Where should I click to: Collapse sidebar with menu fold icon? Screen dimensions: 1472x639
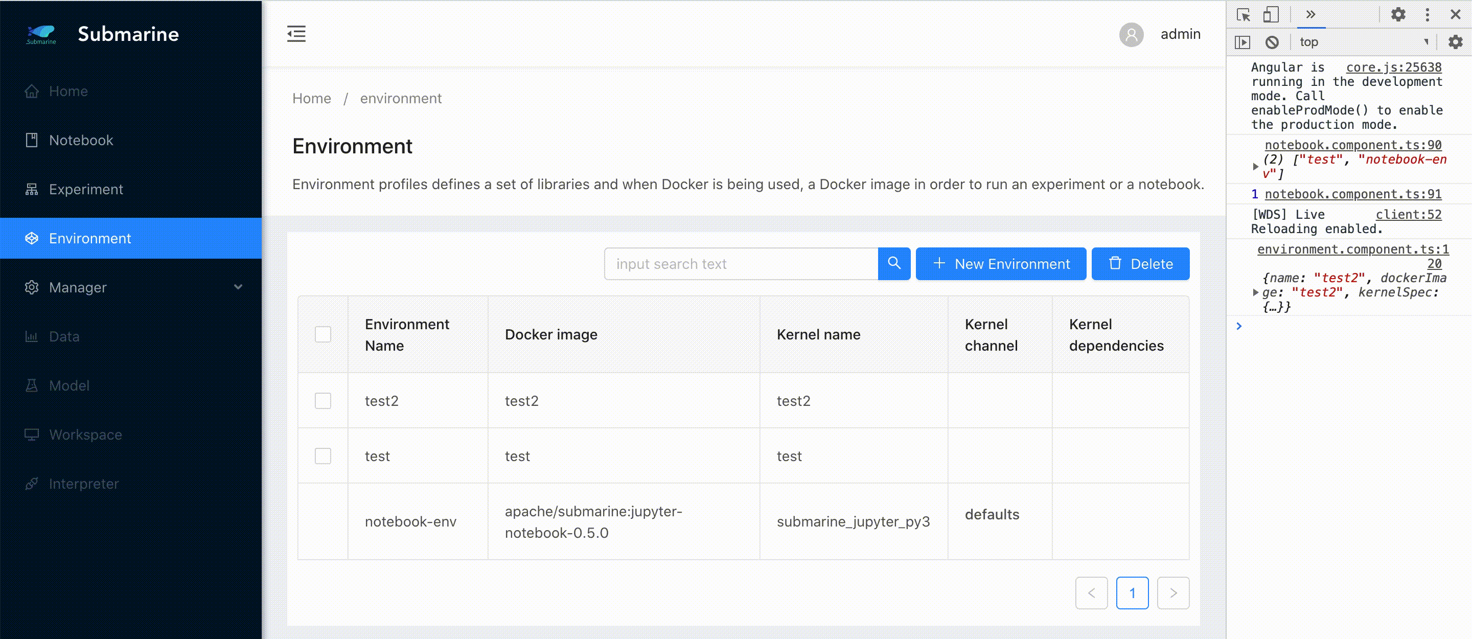pyautogui.click(x=296, y=34)
